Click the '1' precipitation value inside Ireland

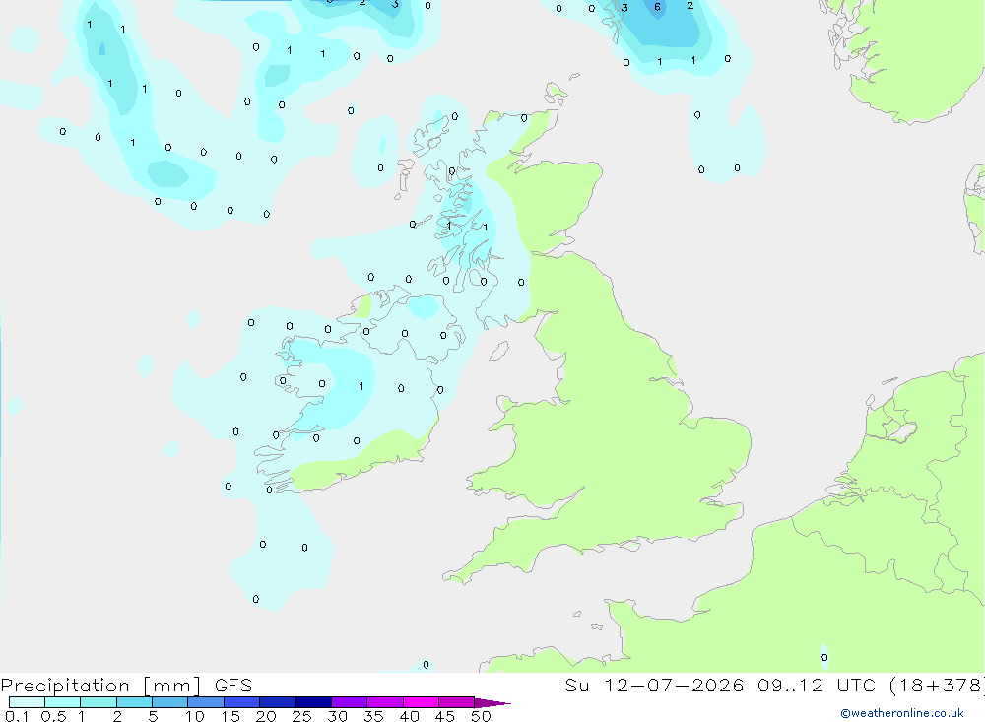click(x=361, y=386)
